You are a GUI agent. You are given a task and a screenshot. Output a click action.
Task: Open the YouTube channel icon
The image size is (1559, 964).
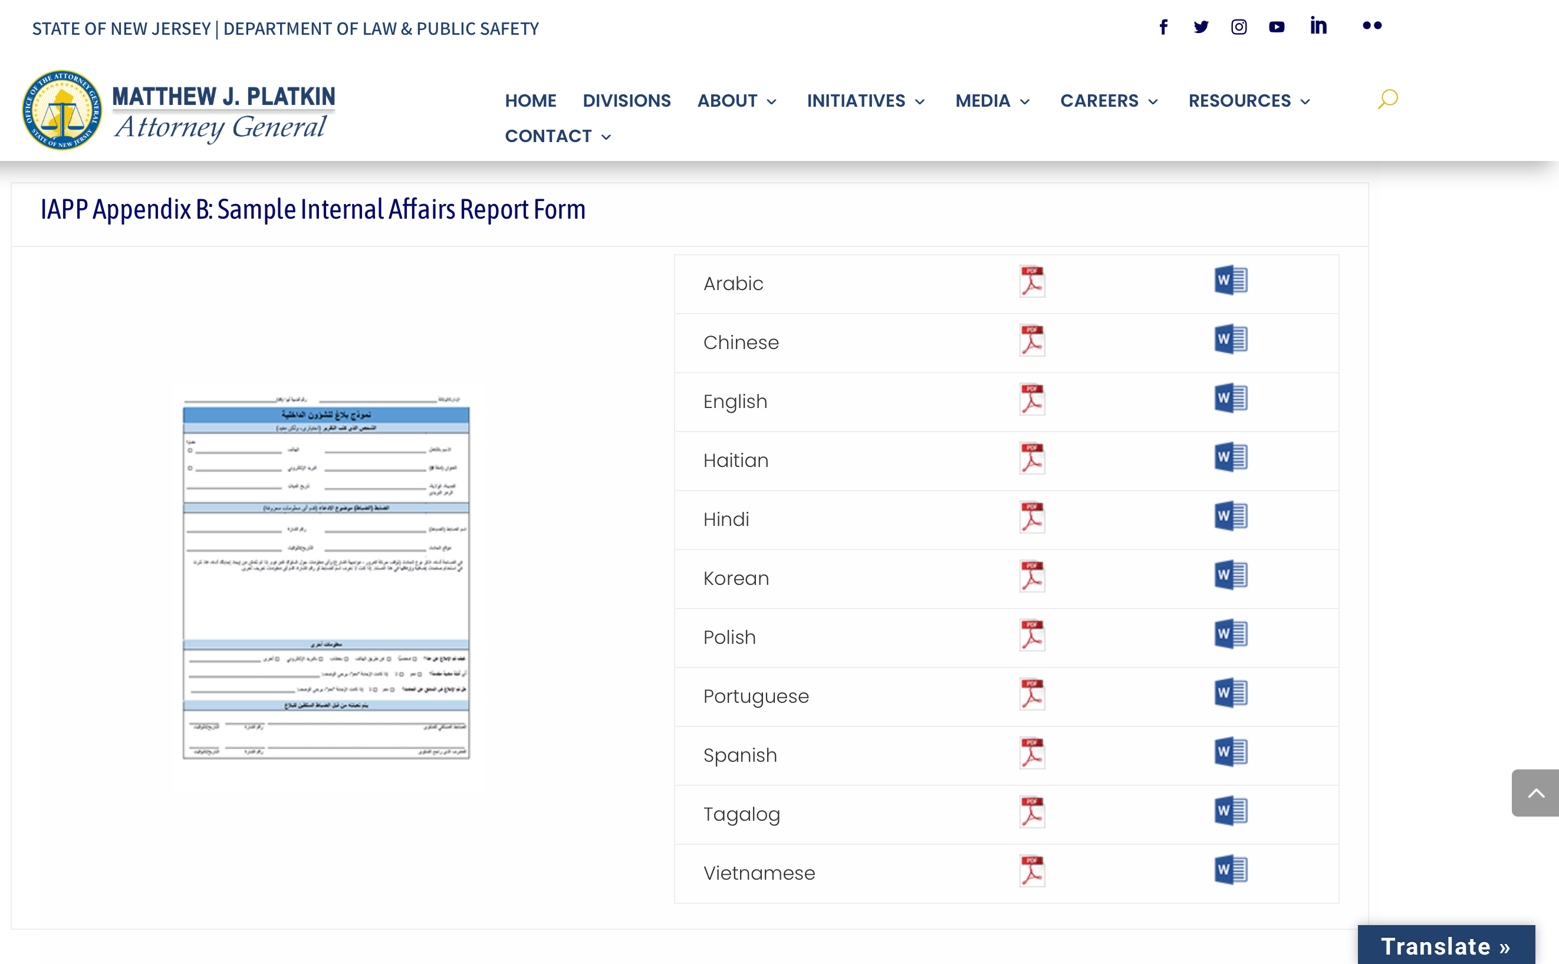click(x=1276, y=27)
